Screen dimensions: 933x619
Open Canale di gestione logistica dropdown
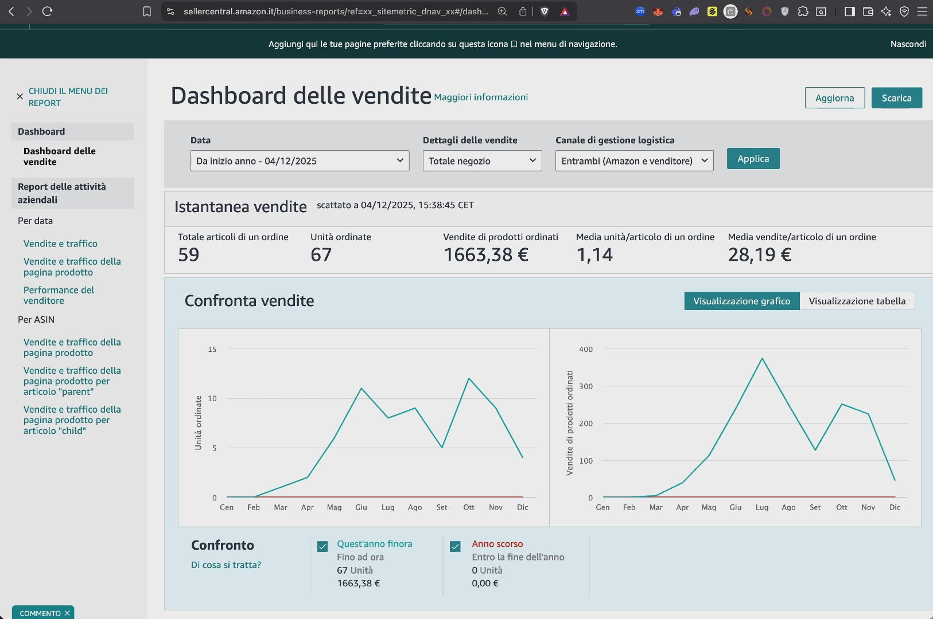[634, 161]
